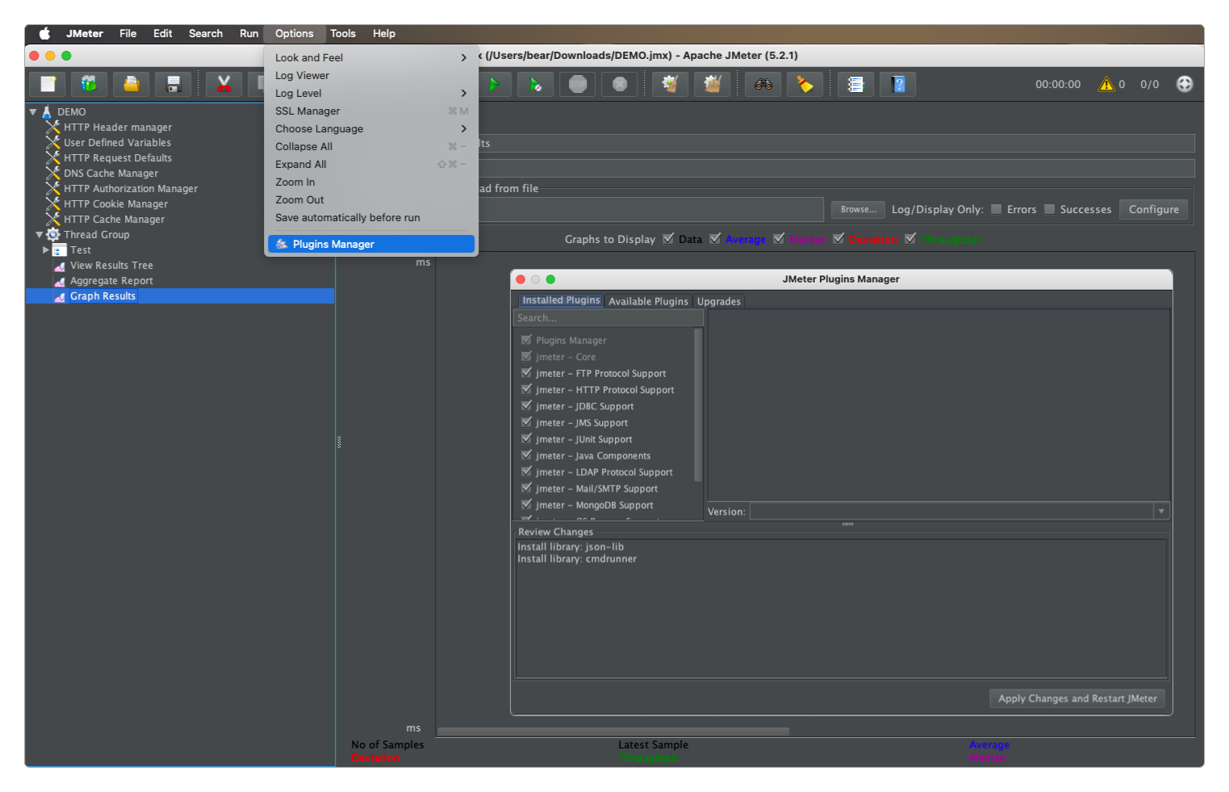
Task: Select User Defined Variables tree element
Action: [117, 142]
